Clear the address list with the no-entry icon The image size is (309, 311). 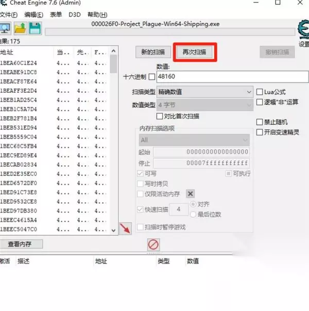153,244
